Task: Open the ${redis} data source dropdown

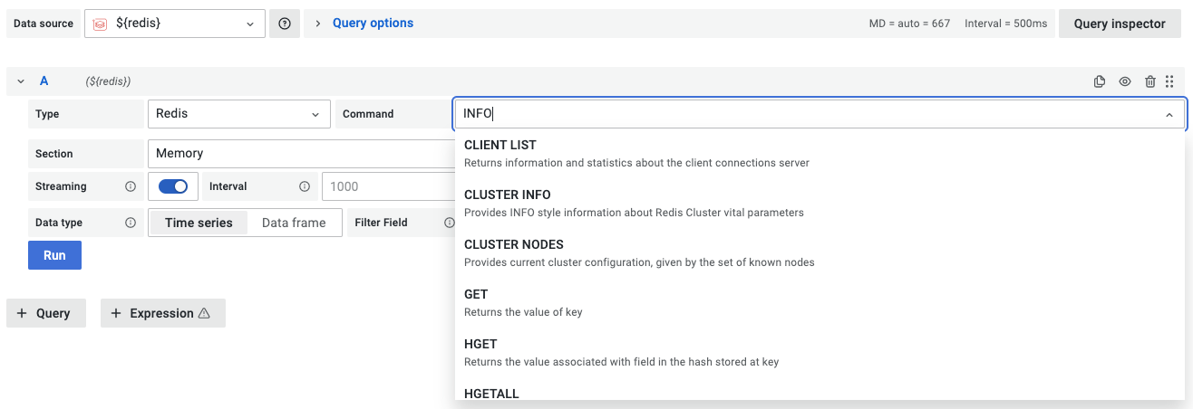Action: click(x=175, y=24)
